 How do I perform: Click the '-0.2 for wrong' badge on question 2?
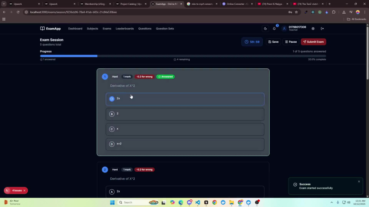coord(145,169)
